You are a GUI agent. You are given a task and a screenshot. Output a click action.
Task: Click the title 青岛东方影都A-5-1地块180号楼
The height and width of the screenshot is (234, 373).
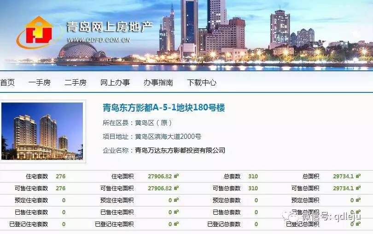tap(163, 108)
